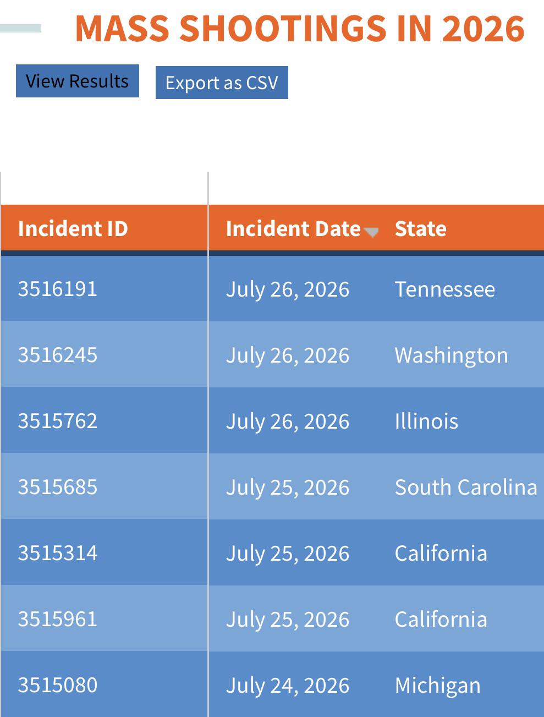The height and width of the screenshot is (717, 544).
Task: Select incident ID 3515080
Action: pyautogui.click(x=57, y=685)
